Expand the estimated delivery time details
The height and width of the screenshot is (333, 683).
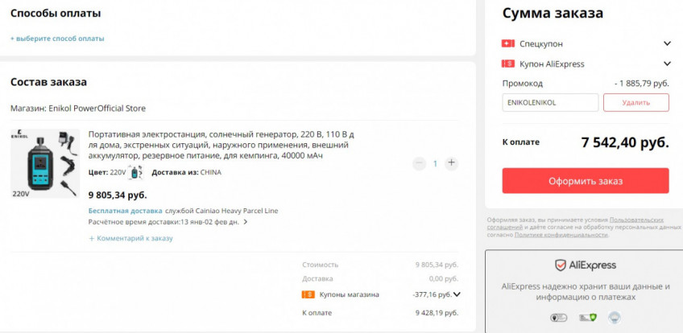(x=245, y=222)
